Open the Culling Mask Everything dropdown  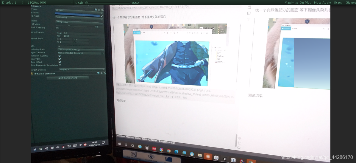[79, 18]
